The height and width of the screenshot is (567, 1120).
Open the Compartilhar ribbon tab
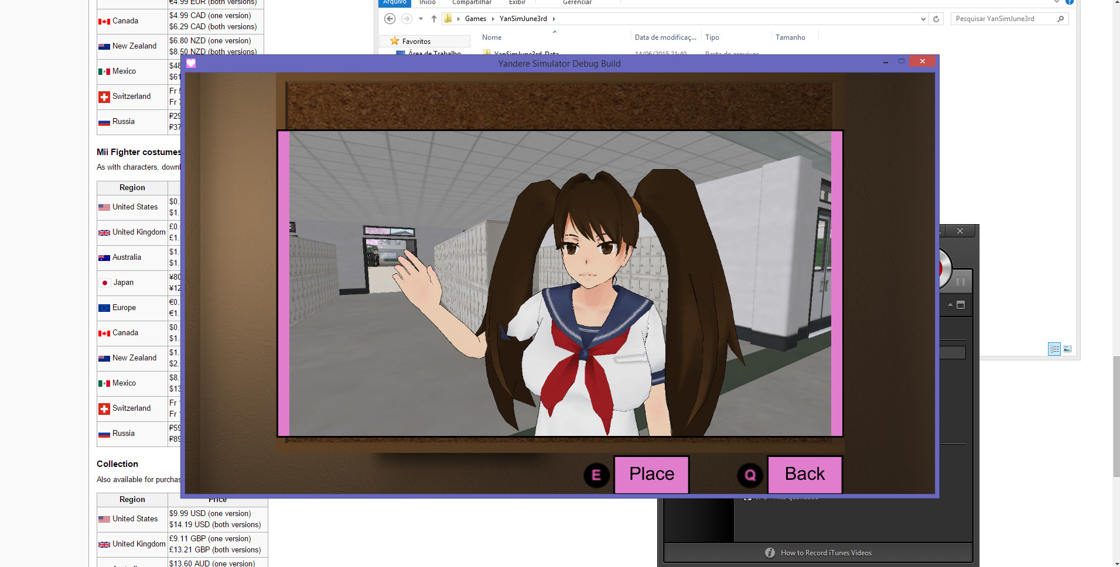coord(472,2)
